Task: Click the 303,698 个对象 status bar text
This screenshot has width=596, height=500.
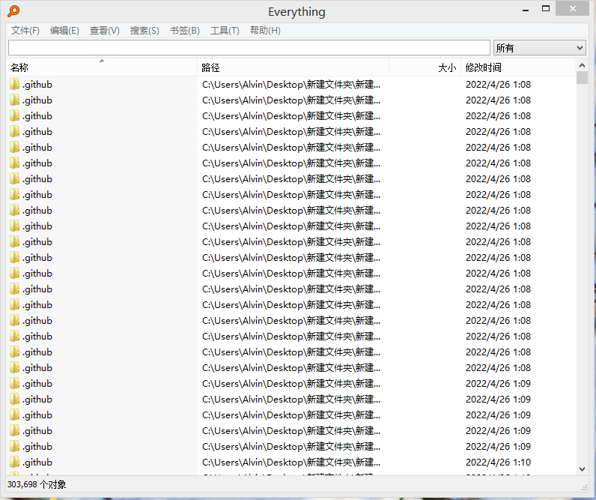Action: (37, 484)
